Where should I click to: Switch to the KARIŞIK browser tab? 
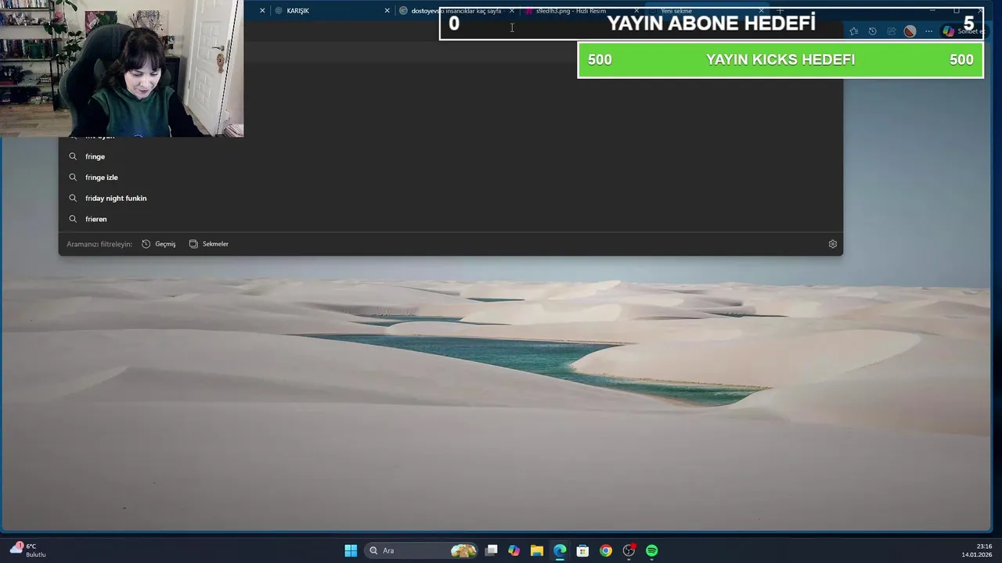331,11
